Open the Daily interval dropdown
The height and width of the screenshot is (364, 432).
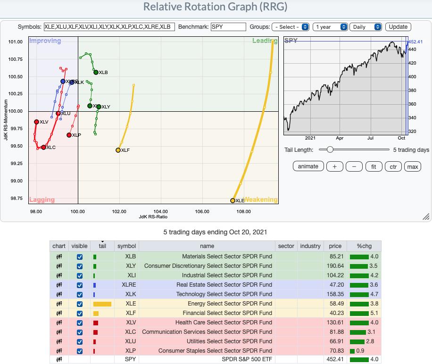tap(366, 27)
